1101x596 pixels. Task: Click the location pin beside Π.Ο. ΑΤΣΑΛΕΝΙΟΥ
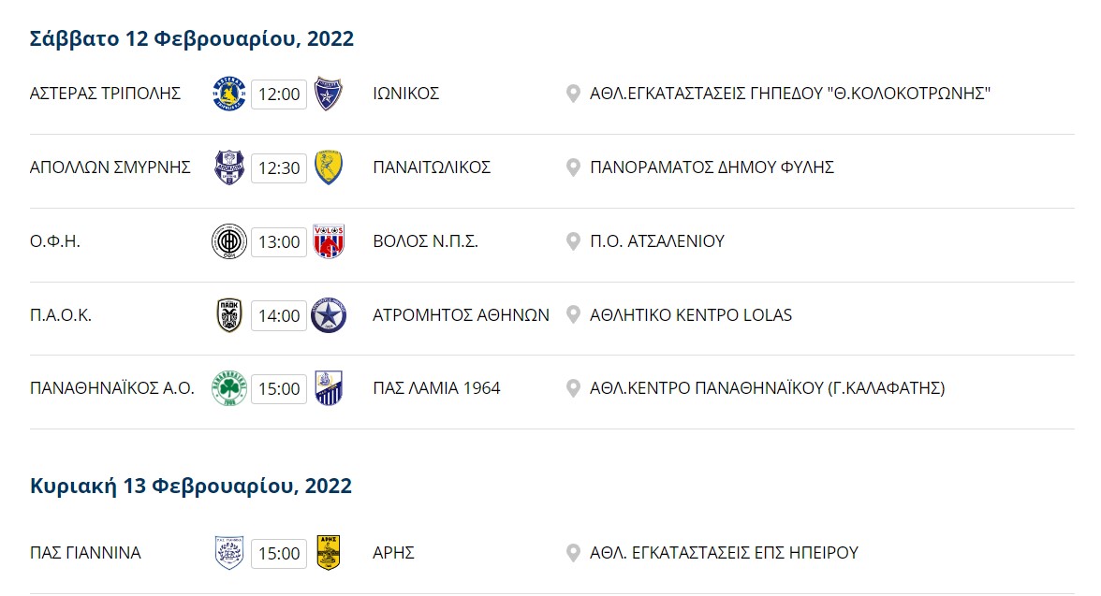click(x=573, y=241)
